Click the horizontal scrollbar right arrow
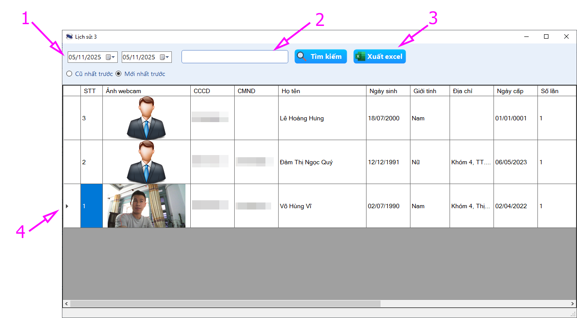577x318 pixels. click(572, 304)
